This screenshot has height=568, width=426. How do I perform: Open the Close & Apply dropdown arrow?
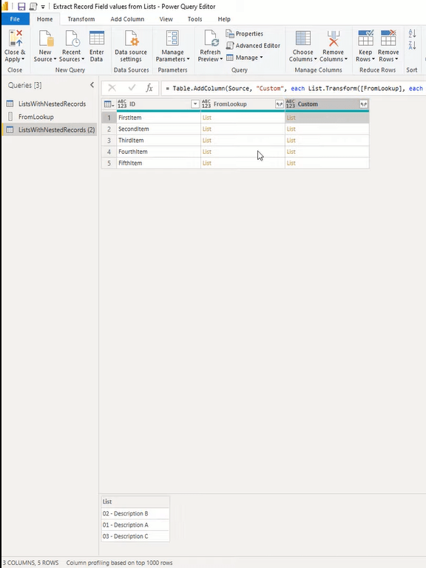tap(23, 59)
